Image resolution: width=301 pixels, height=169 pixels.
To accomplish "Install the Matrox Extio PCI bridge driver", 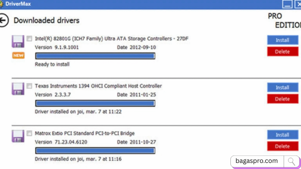I will click(x=282, y=135).
